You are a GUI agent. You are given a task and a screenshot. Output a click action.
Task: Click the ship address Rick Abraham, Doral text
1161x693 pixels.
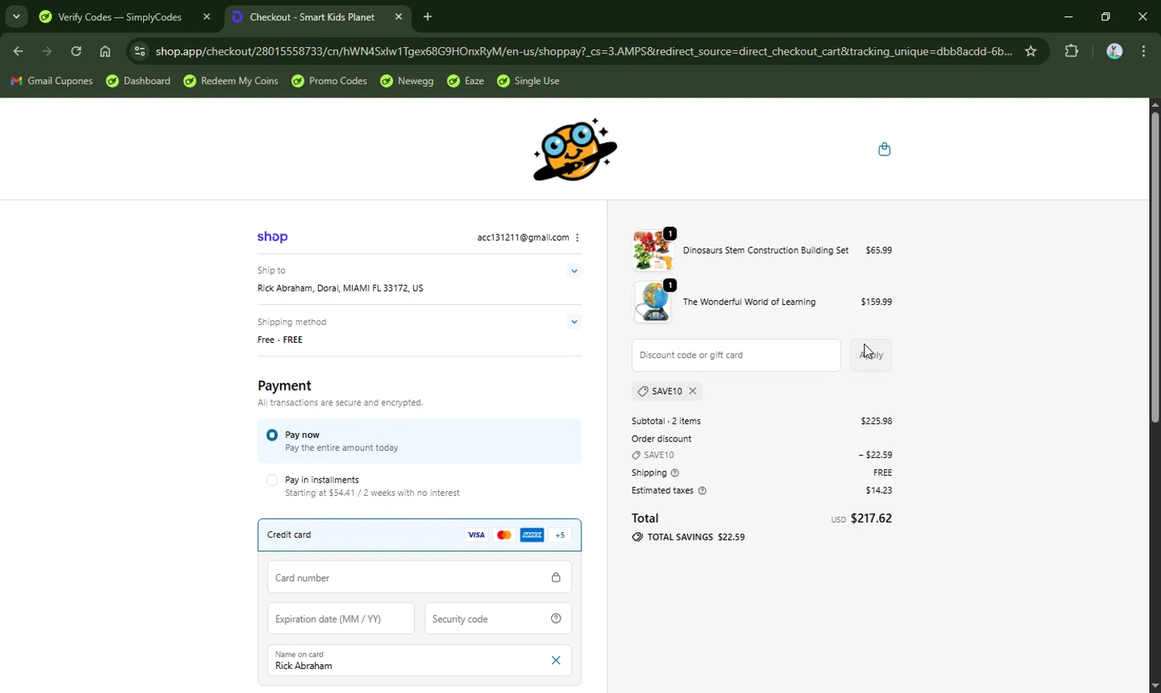[341, 288]
